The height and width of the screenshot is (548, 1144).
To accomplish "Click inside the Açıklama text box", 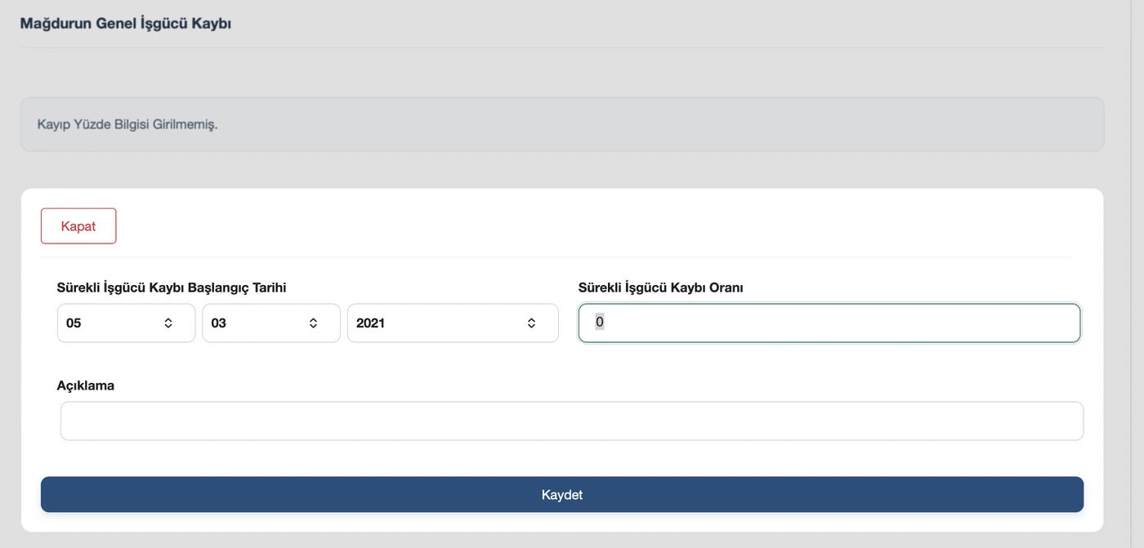I will (572, 421).
